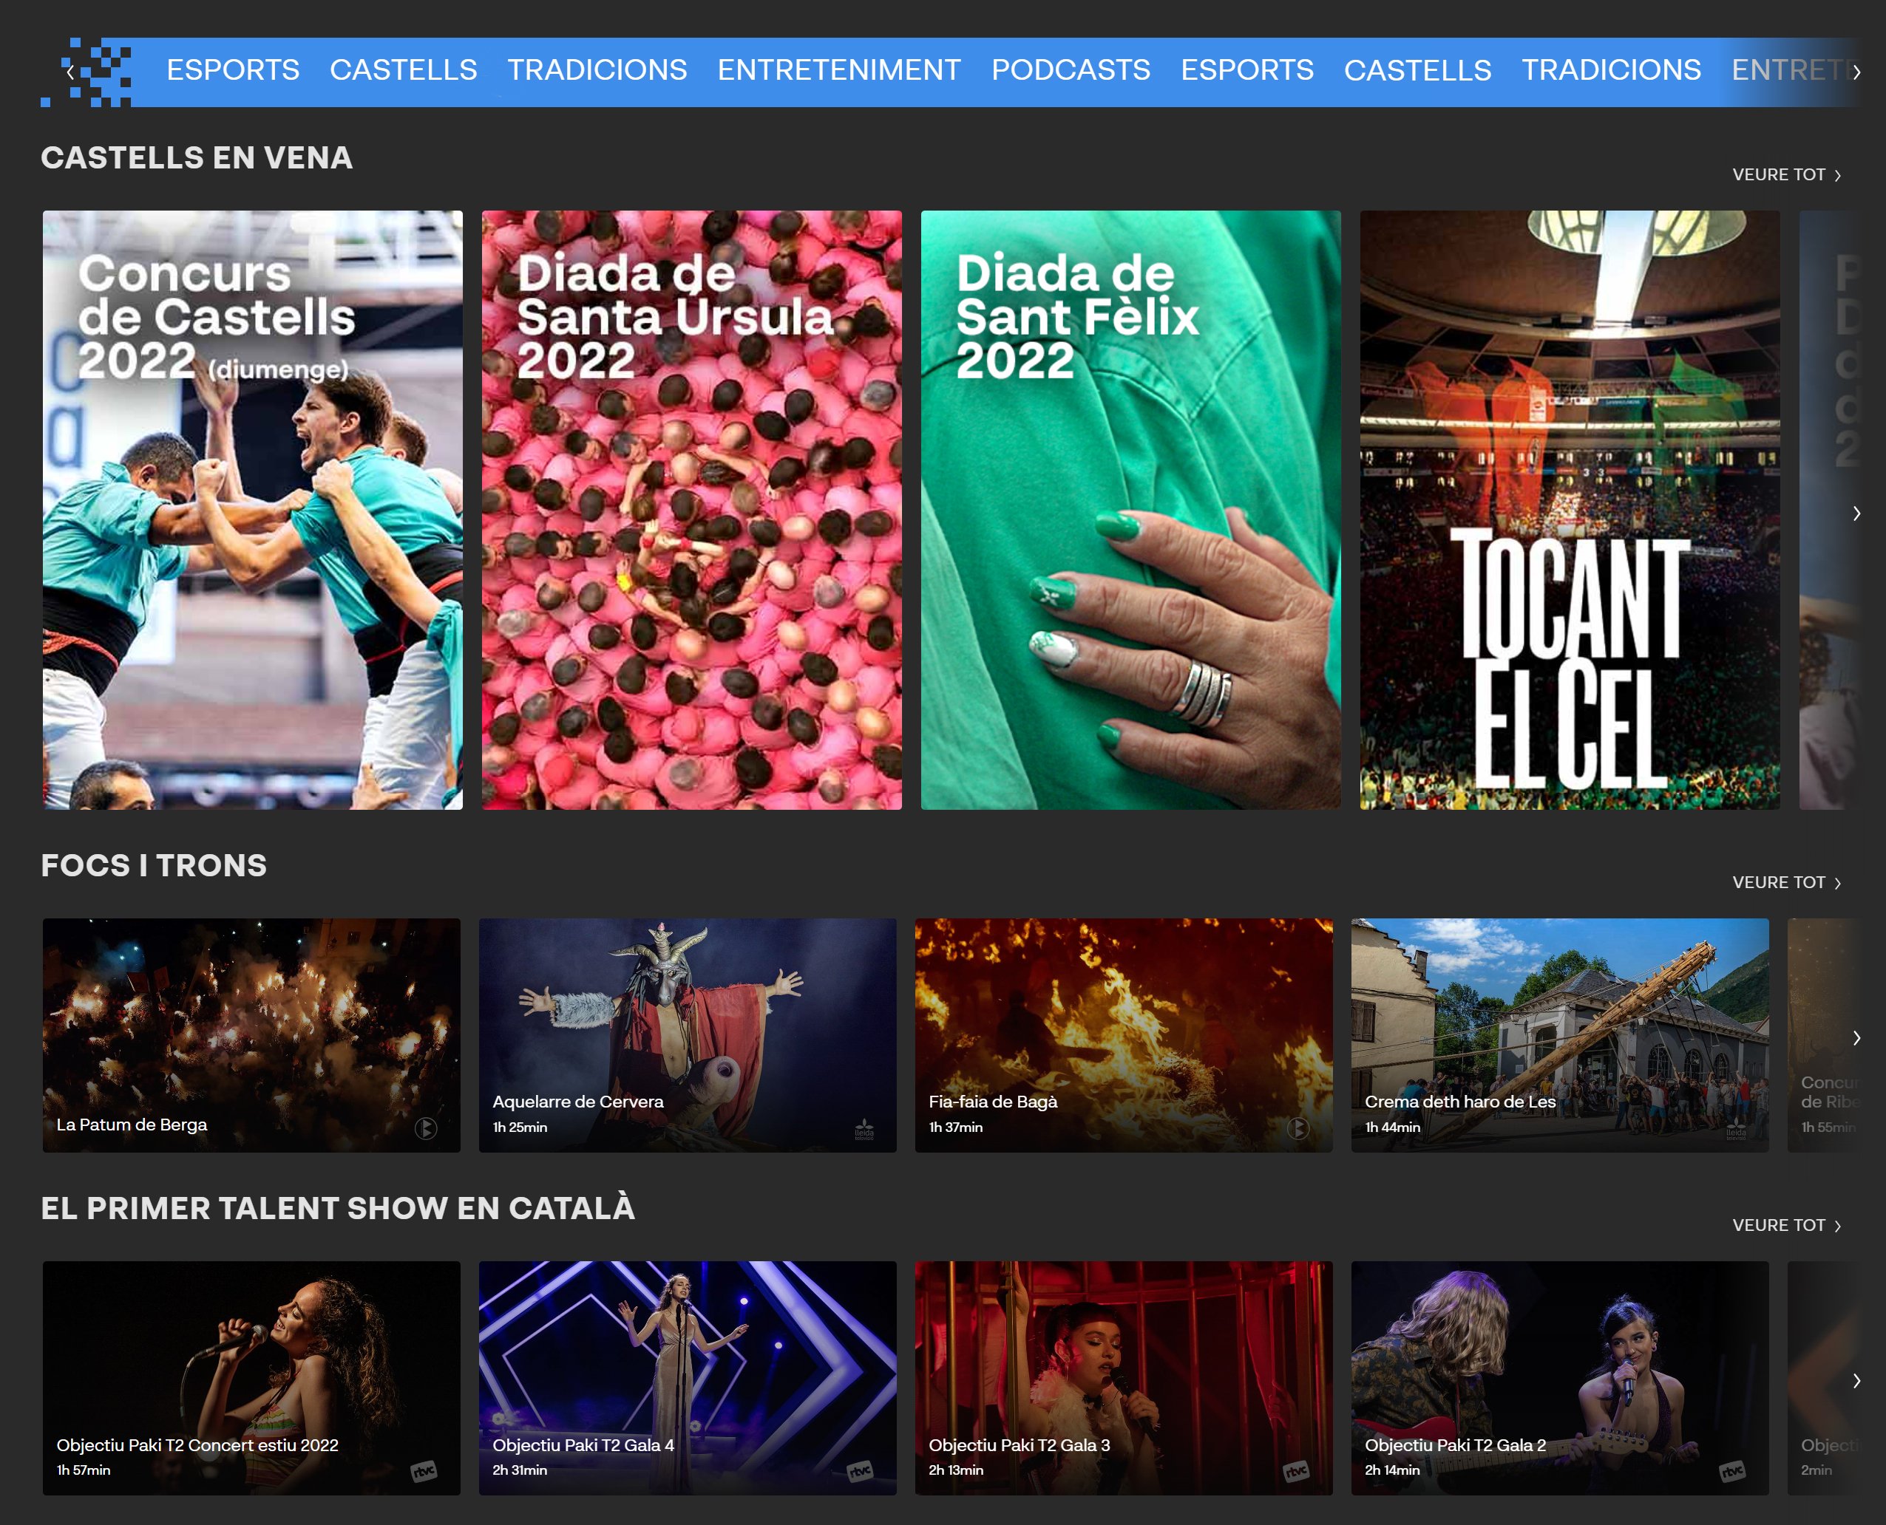Open ESPORTS tab right after PODCASTS

click(1247, 69)
